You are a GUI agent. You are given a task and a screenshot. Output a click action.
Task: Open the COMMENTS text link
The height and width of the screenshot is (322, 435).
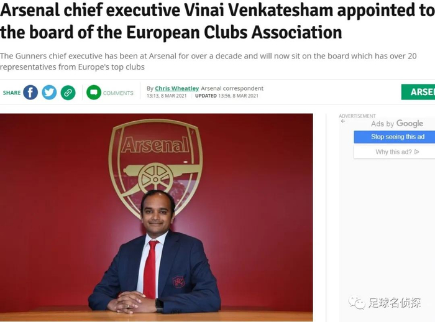pyautogui.click(x=118, y=93)
